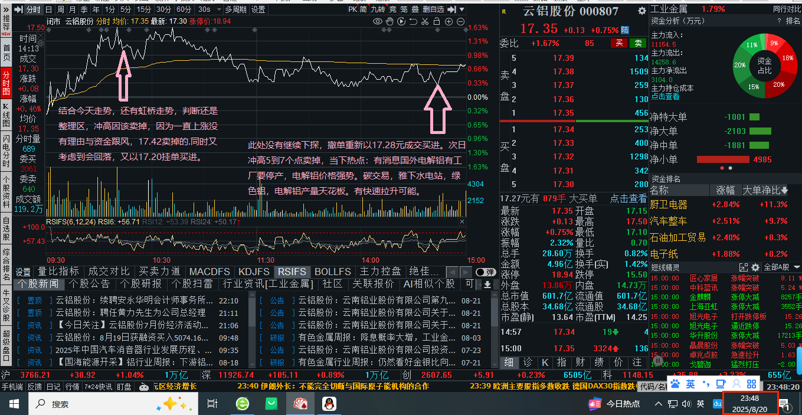Click the PK comparison toolbar item

pos(352,9)
